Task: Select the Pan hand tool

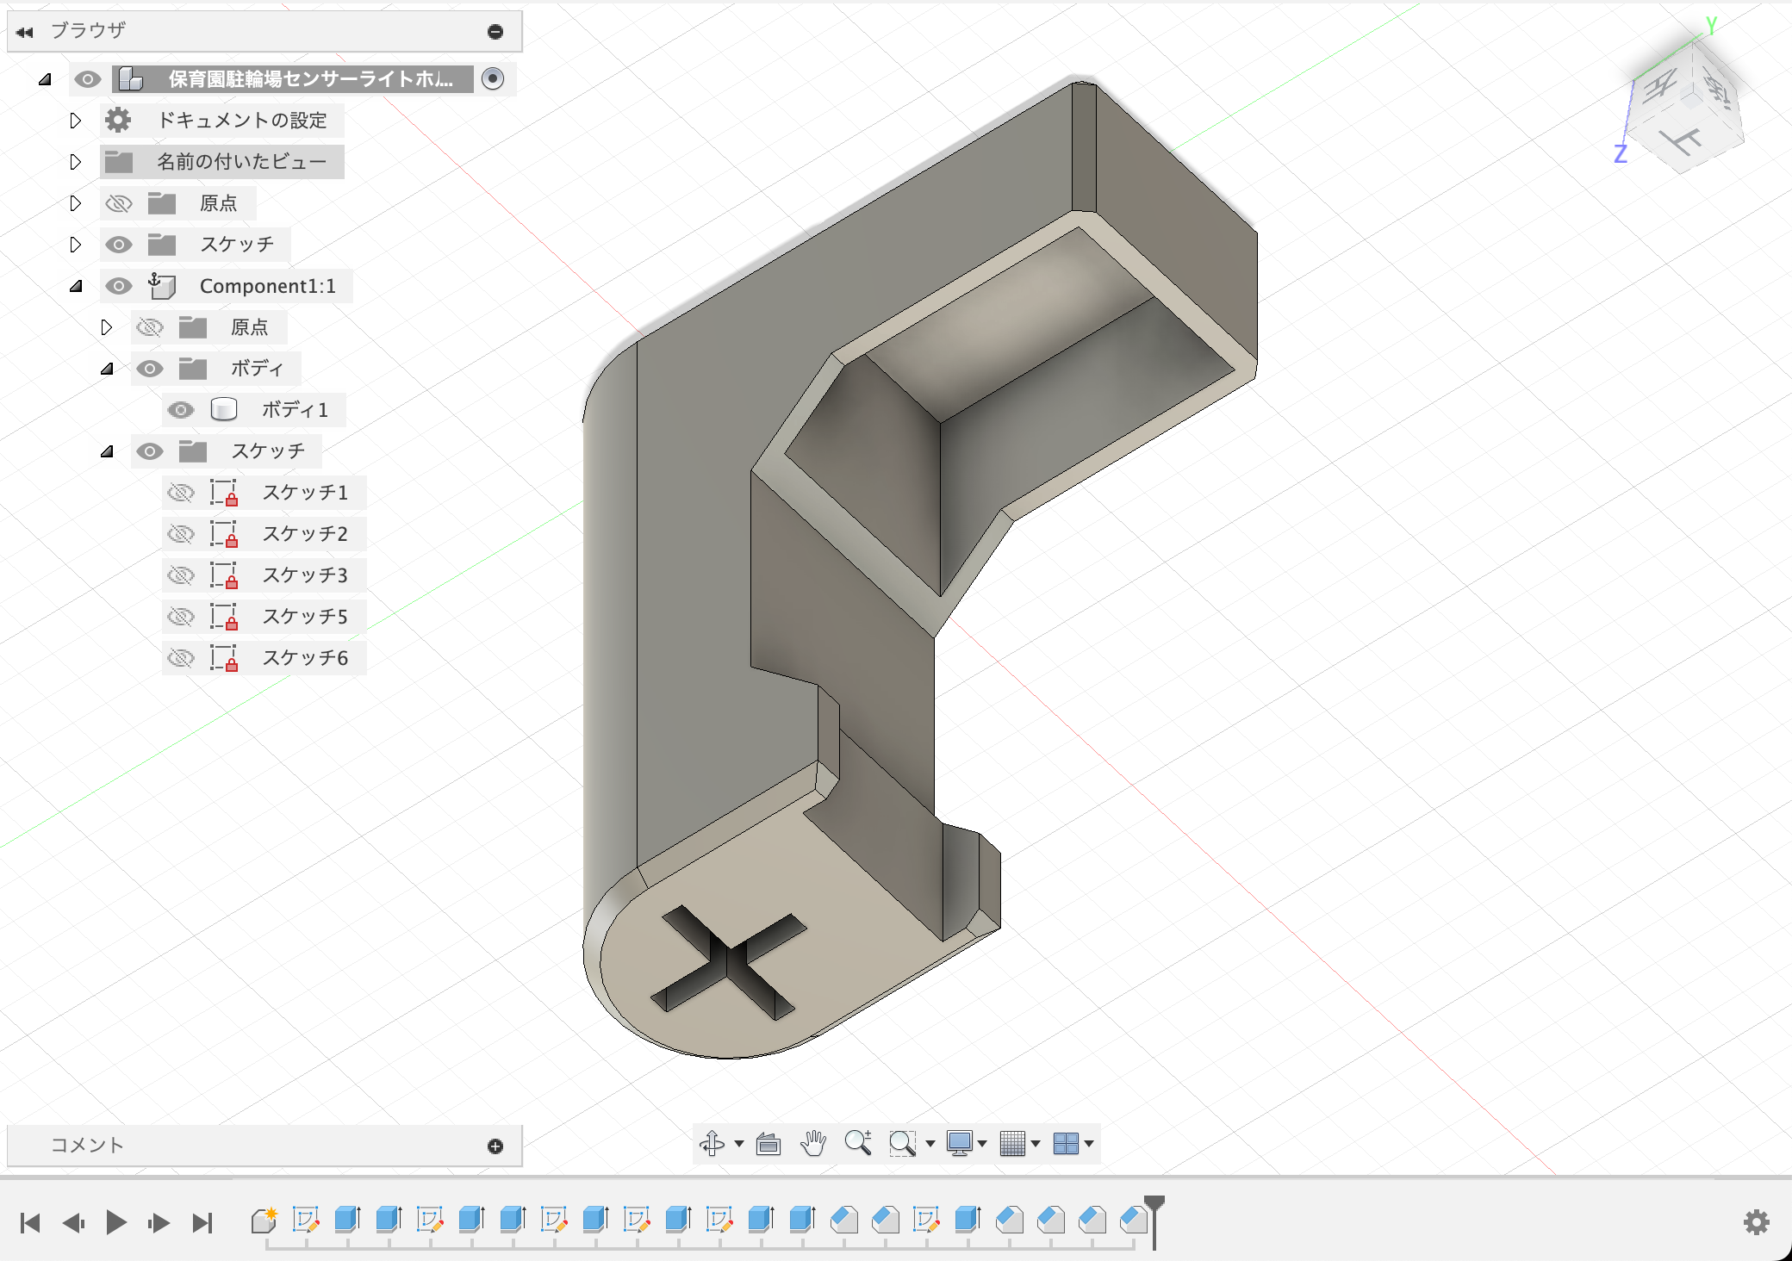Action: click(x=812, y=1143)
